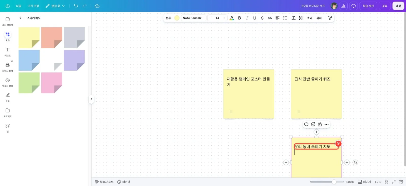Open 발표자 노트 presenter notes

click(104, 182)
